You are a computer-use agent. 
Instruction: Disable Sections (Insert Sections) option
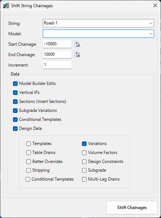pos(15,102)
